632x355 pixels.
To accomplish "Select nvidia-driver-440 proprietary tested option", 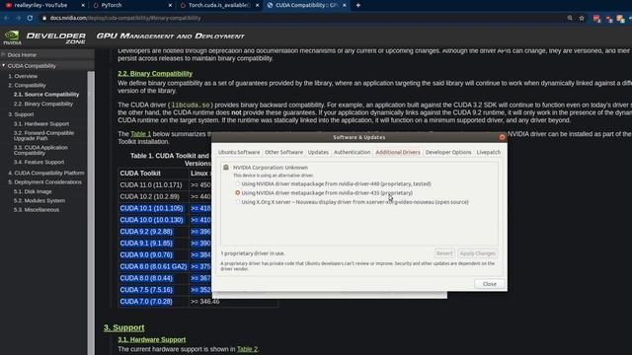I will point(333,184).
